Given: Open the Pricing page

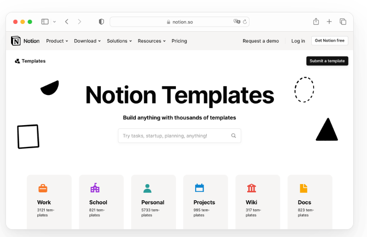Looking at the screenshot, I should (x=179, y=41).
